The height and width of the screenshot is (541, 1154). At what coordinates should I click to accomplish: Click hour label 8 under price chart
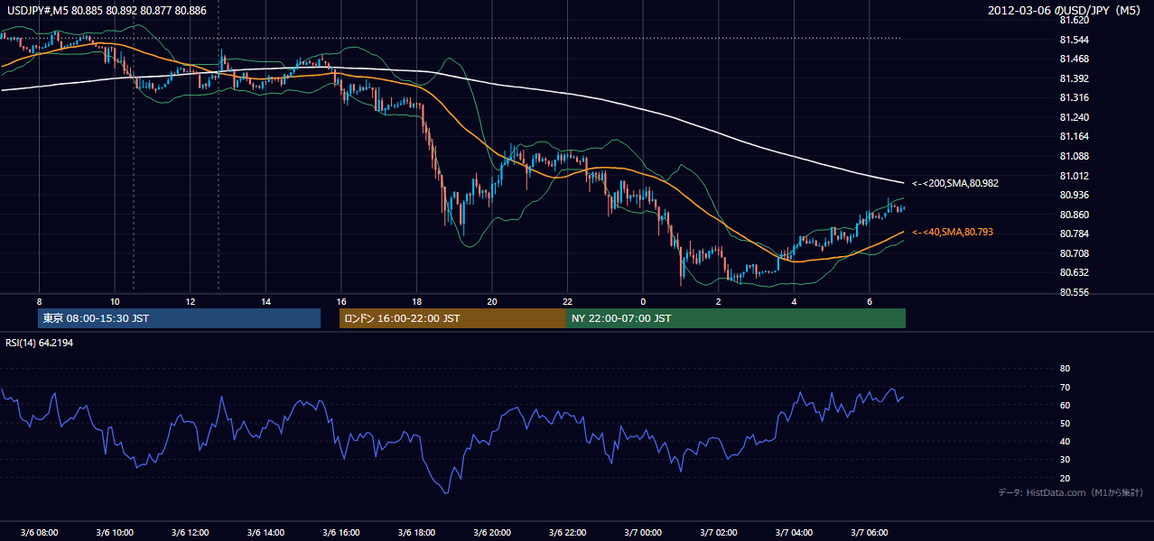(x=39, y=301)
